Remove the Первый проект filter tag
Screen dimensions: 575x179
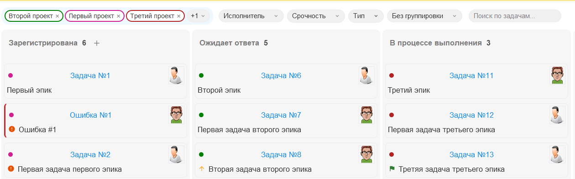(118, 16)
